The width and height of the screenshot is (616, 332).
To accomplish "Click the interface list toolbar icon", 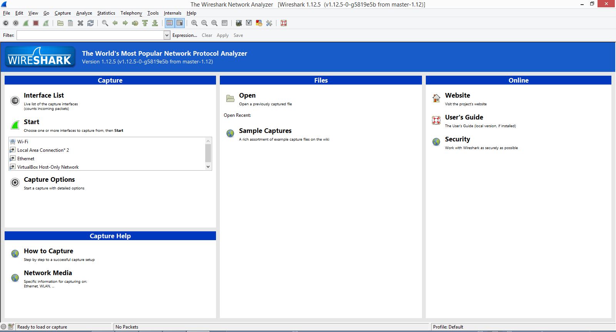I will point(6,23).
